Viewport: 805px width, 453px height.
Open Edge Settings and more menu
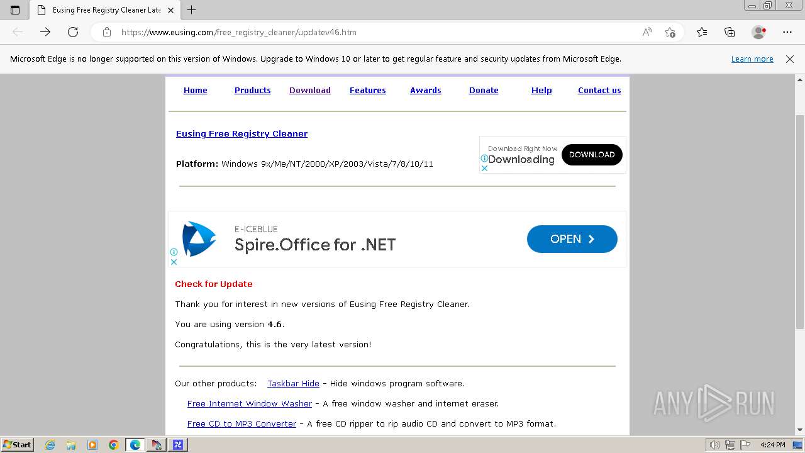[x=787, y=32]
